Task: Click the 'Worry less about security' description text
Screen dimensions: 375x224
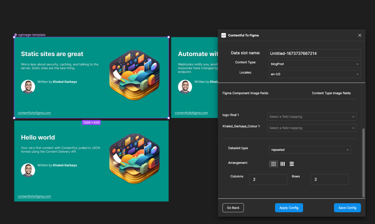Action: coord(60,66)
